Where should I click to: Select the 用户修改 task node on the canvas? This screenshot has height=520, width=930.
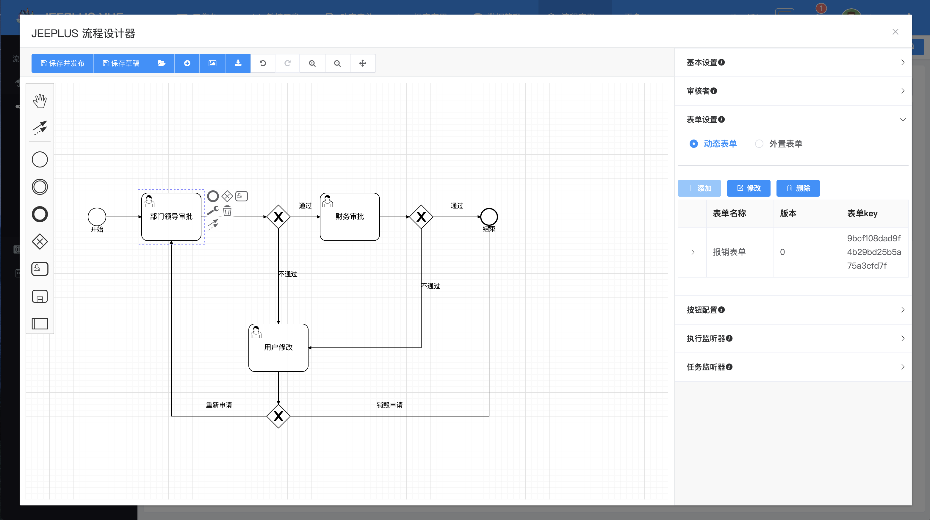point(278,347)
